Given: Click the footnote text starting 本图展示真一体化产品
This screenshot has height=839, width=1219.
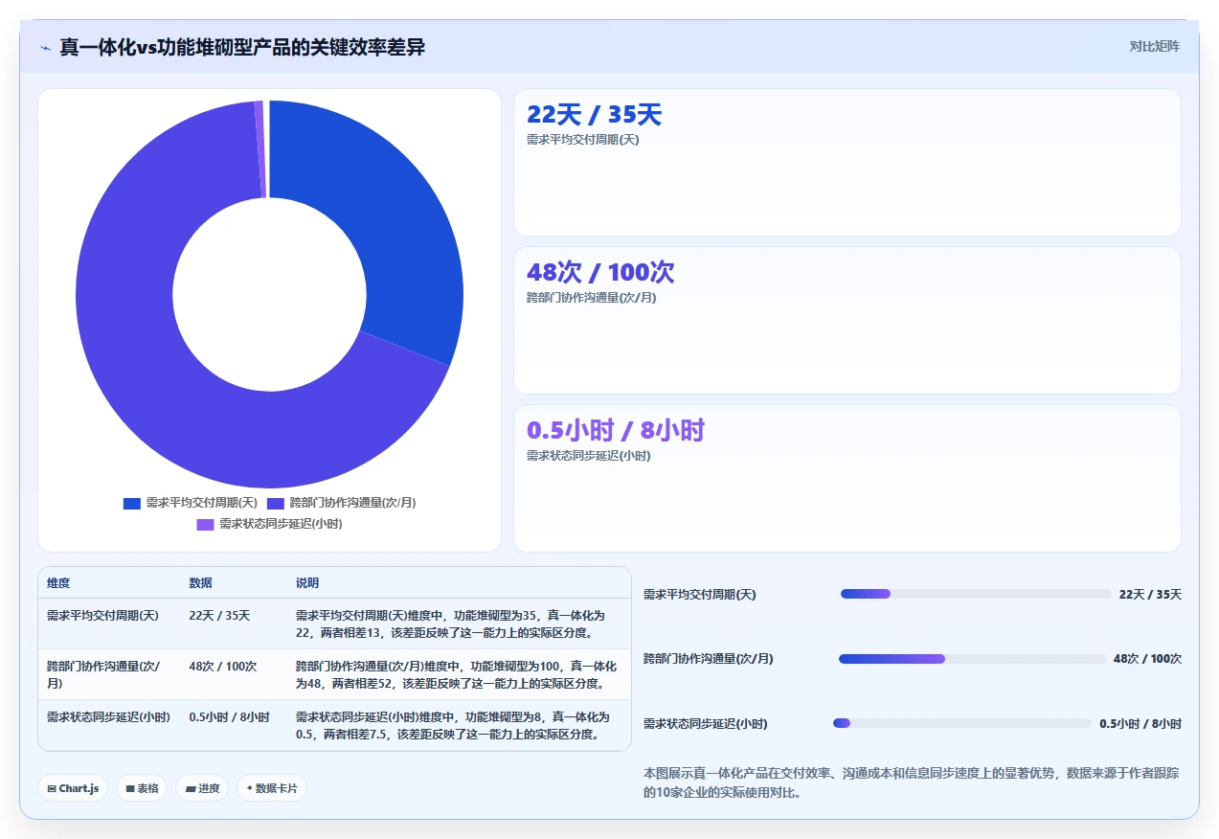Looking at the screenshot, I should point(912,782).
